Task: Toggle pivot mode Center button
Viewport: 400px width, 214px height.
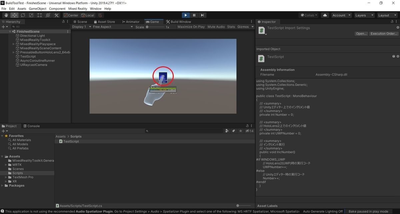Action: tap(71, 15)
